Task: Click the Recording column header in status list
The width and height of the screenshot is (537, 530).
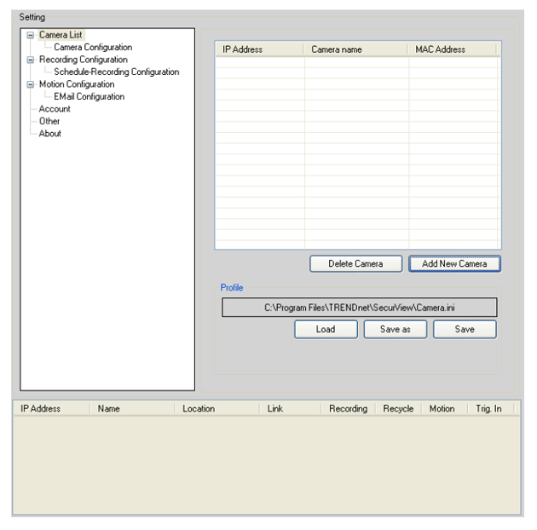Action: [348, 409]
